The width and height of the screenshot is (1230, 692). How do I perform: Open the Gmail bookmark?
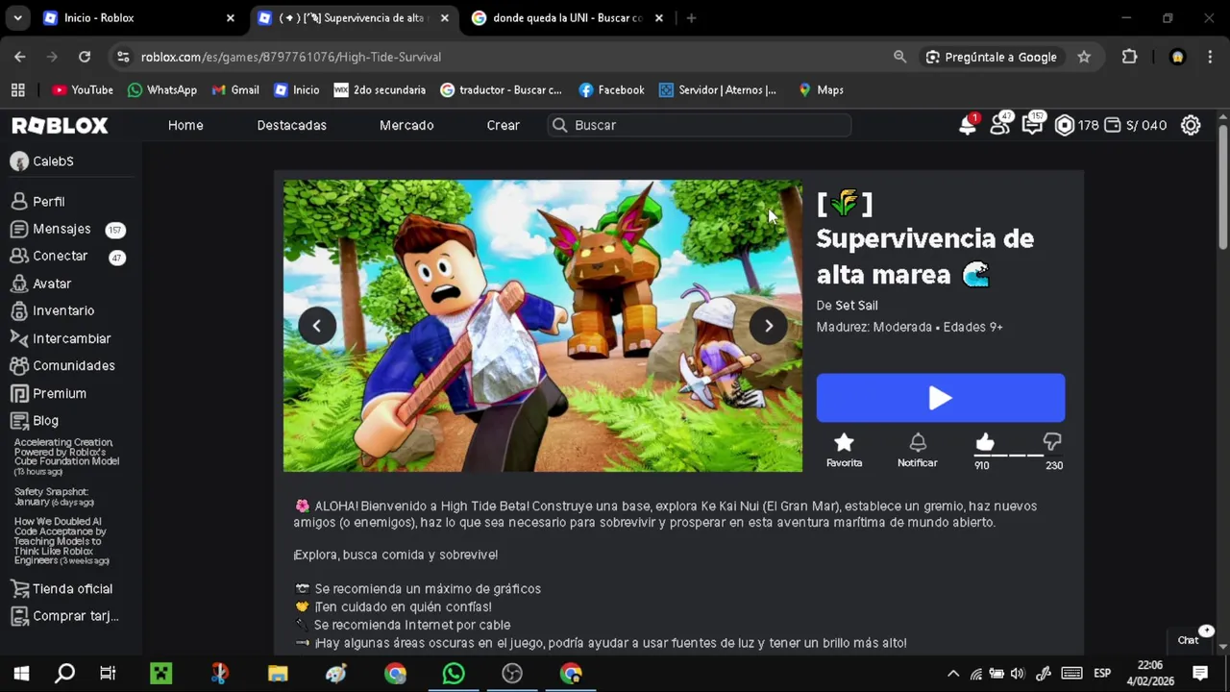point(235,89)
